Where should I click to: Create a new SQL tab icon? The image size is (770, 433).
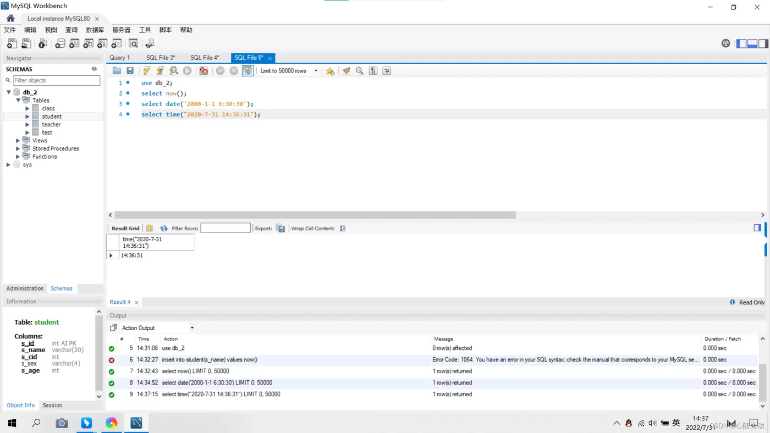[x=12, y=43]
